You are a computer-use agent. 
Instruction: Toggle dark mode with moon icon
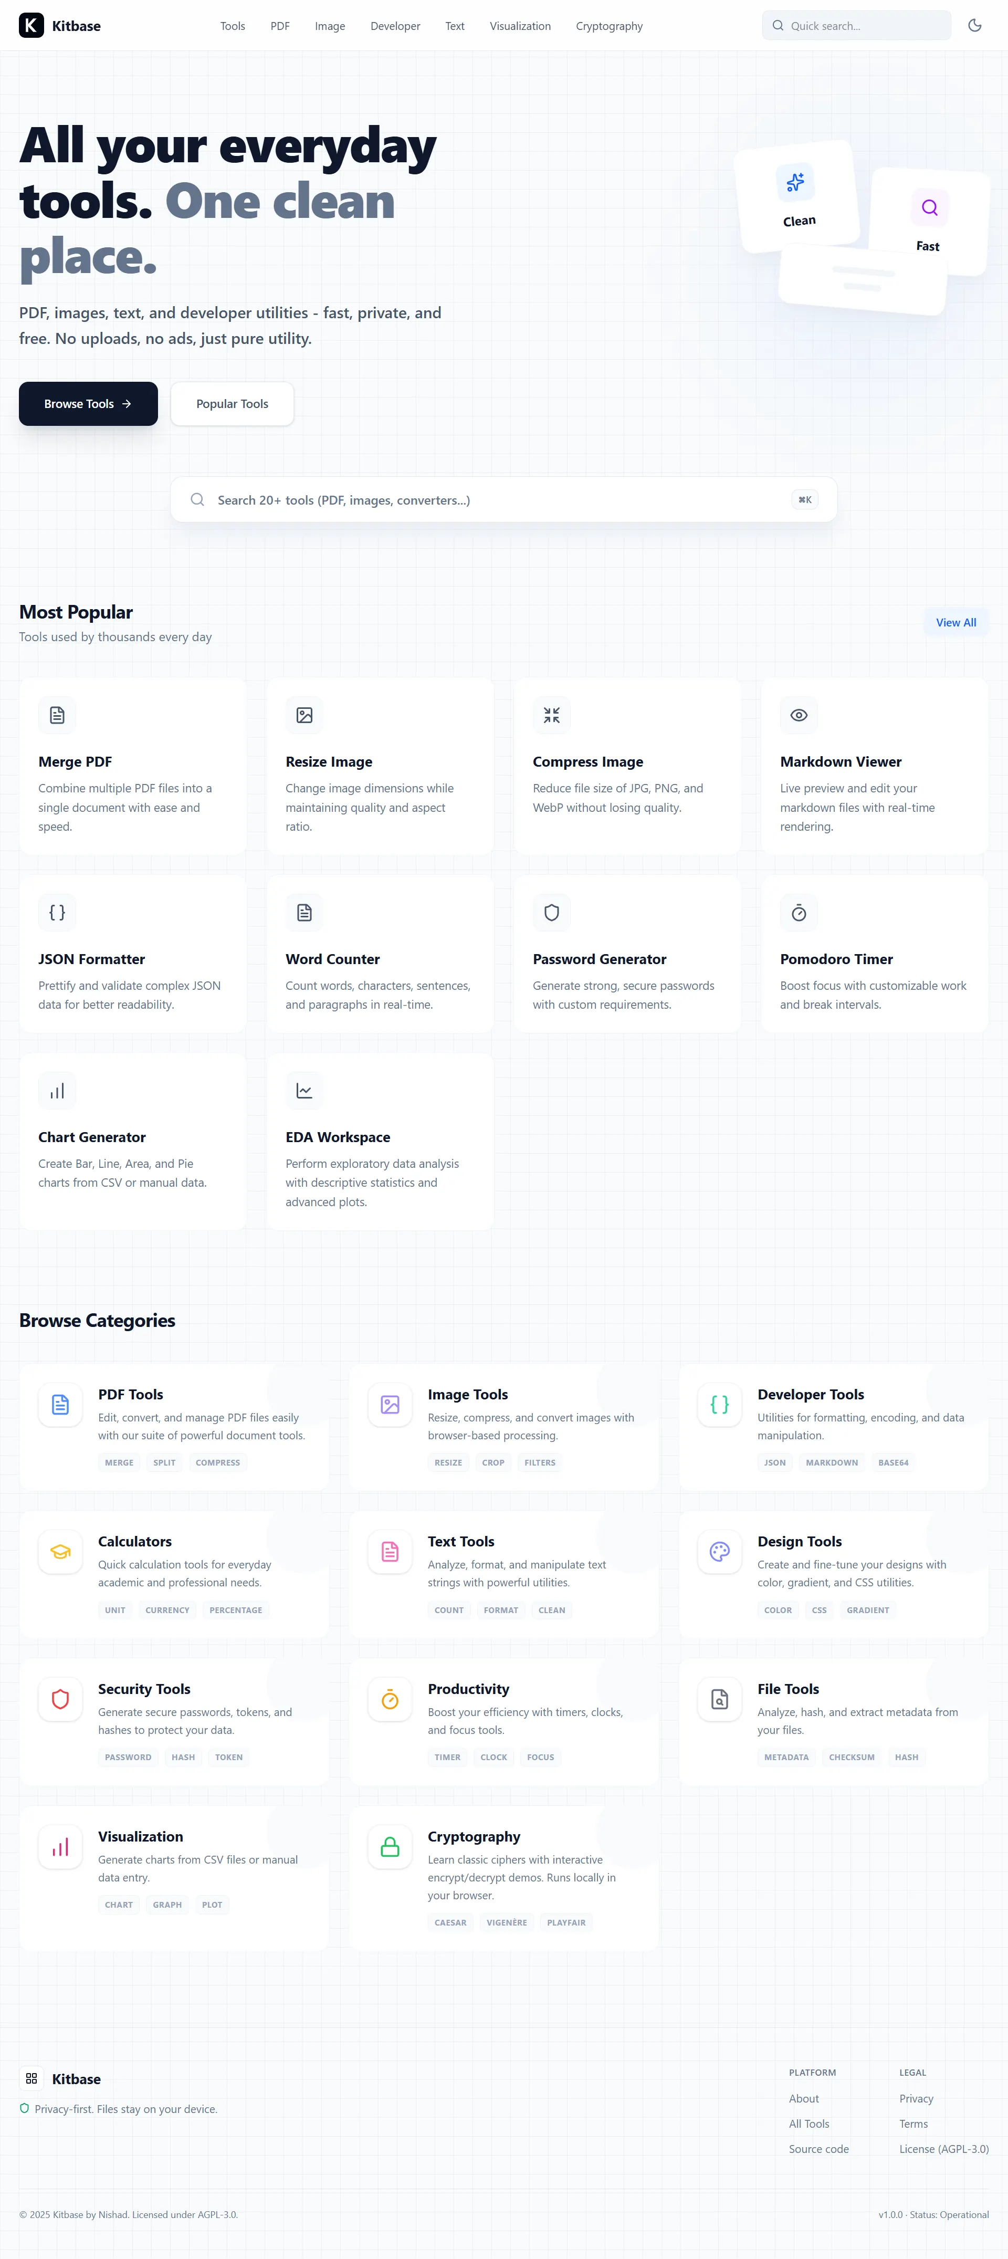[974, 25]
